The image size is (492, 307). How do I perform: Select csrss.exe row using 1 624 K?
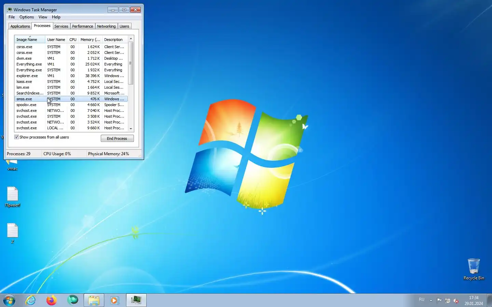71,47
